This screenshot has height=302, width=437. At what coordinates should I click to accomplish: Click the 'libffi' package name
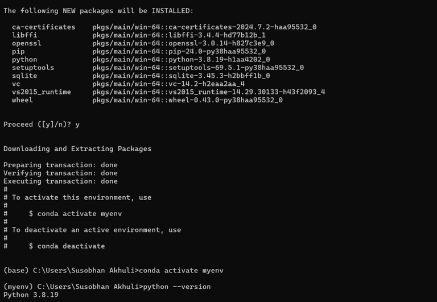pyautogui.click(x=24, y=35)
